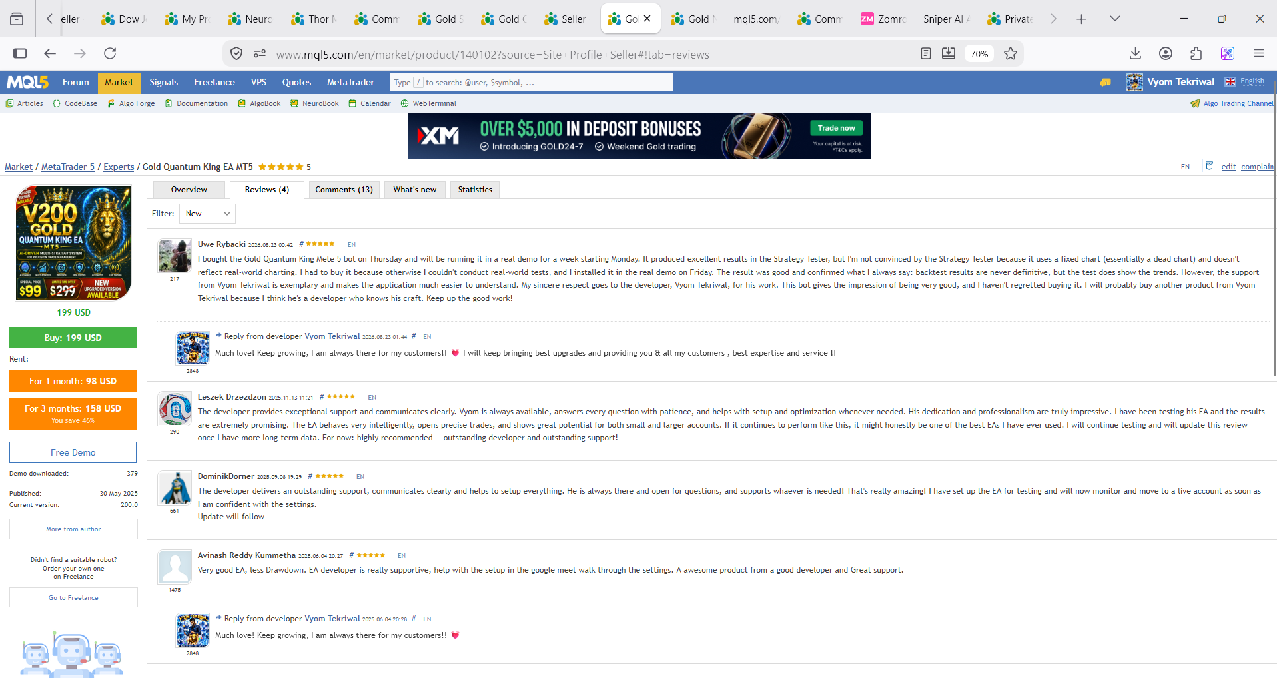Image resolution: width=1277 pixels, height=678 pixels.
Task: Open Avinash Reddy Kummetha's profile name
Action: point(246,555)
